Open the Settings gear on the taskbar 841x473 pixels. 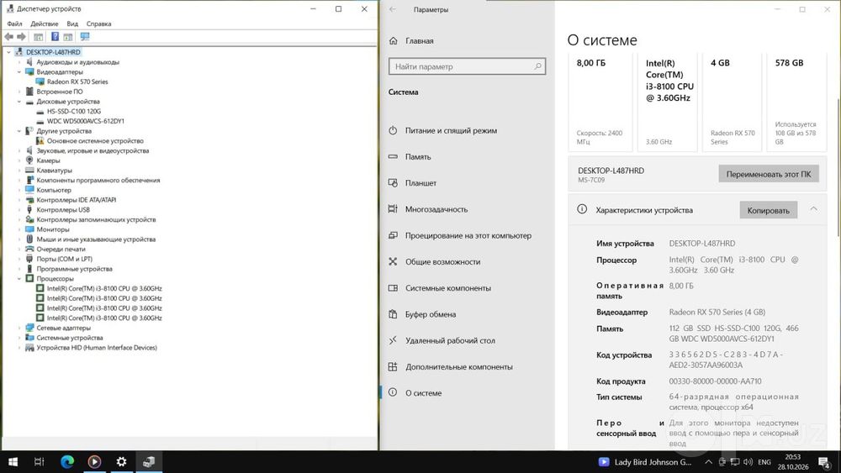tap(122, 461)
